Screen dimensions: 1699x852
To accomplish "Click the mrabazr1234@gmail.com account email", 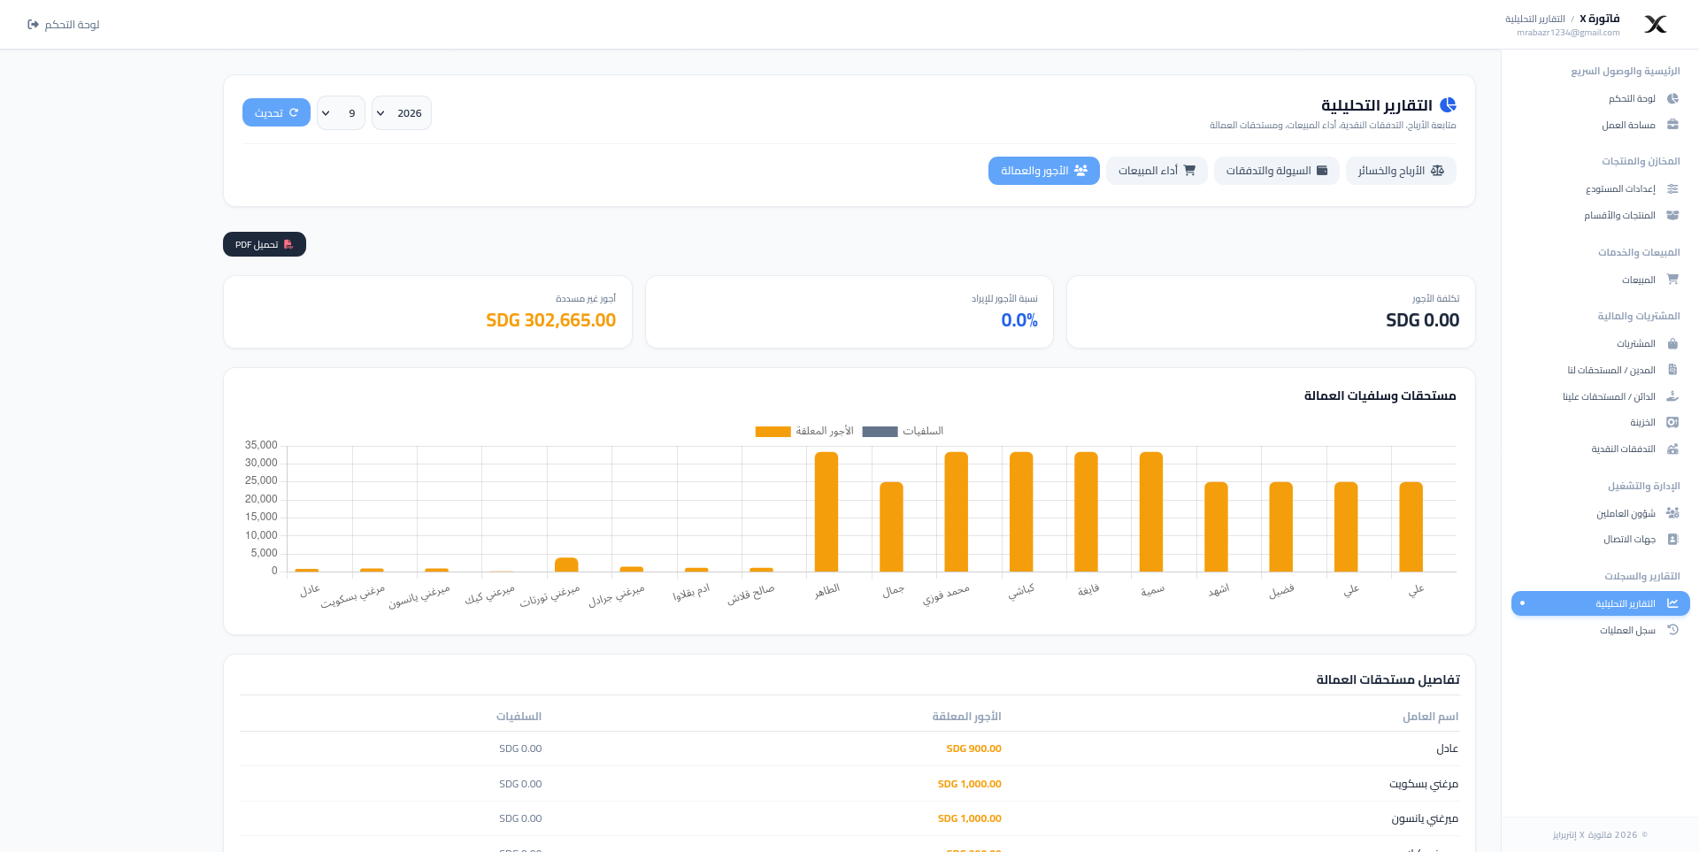I will 1568,33.
